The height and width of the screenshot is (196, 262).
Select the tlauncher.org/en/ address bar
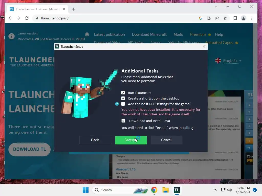tap(117, 18)
